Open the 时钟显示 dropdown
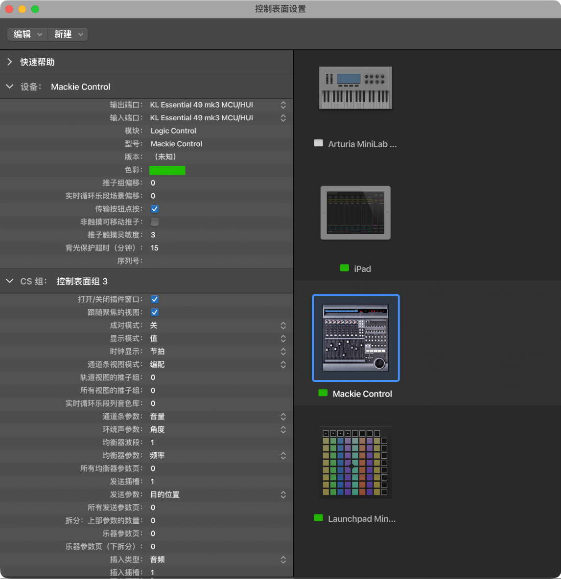Screen dimensions: 561x579 pyautogui.click(x=218, y=352)
